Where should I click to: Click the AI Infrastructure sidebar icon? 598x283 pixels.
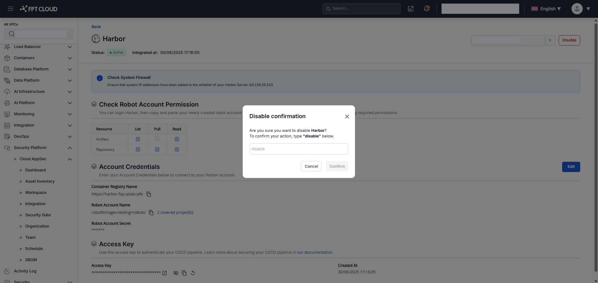[x=7, y=92]
